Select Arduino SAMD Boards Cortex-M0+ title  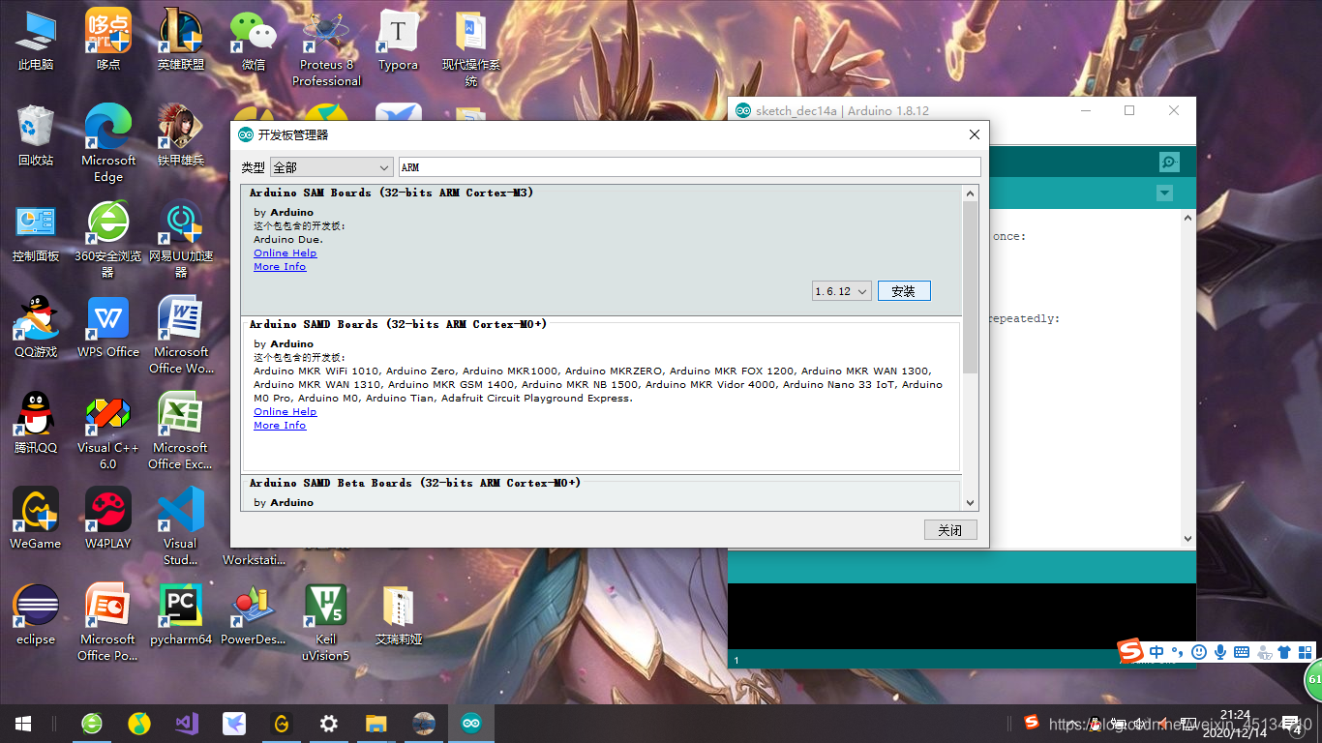click(x=399, y=324)
